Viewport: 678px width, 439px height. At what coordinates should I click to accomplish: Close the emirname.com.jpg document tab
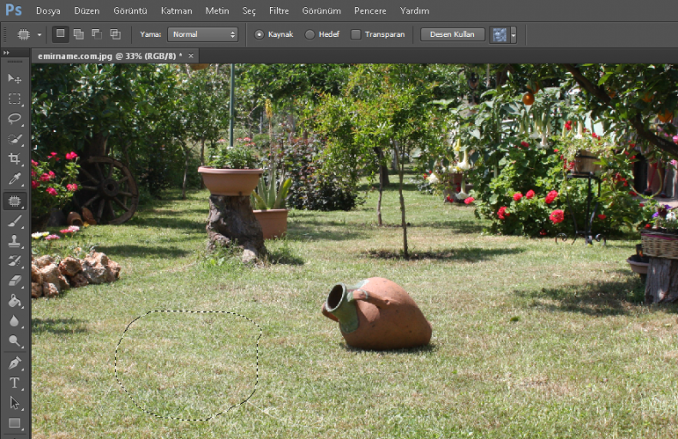pos(190,56)
